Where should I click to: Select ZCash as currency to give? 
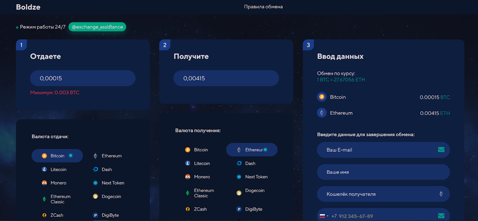pyautogui.click(x=53, y=215)
